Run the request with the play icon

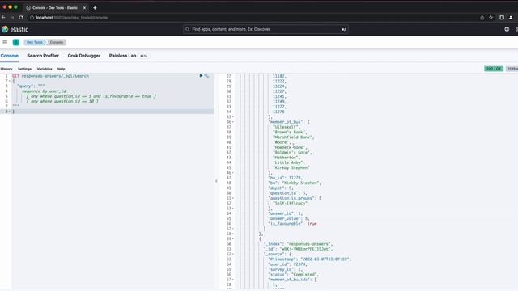tap(201, 75)
